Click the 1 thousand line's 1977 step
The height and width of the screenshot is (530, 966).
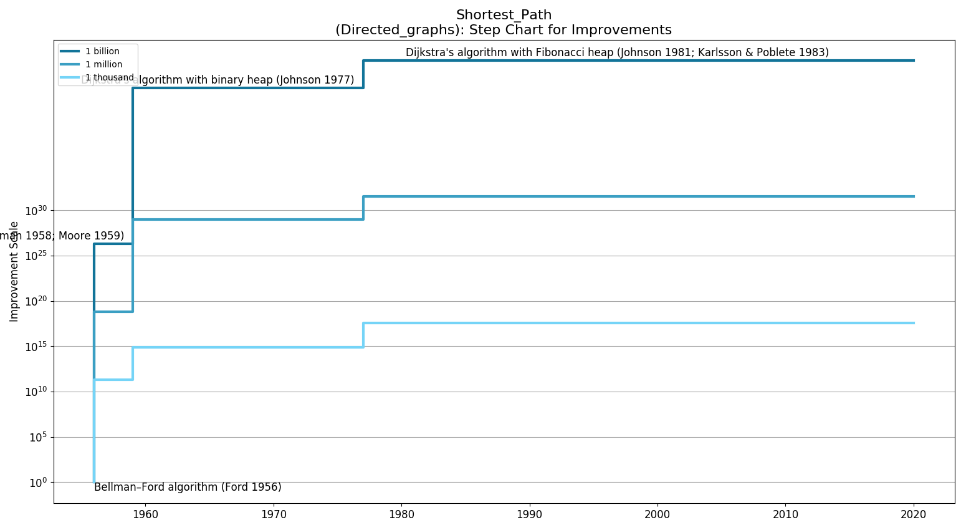(363, 335)
